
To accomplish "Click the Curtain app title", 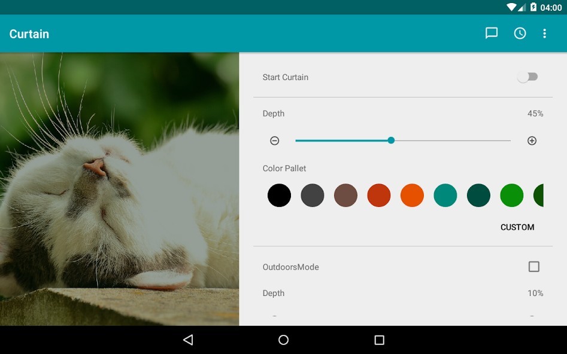I will 29,33.
